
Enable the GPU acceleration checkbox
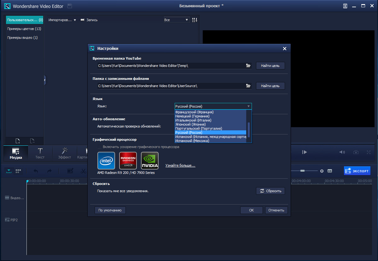click(100, 147)
